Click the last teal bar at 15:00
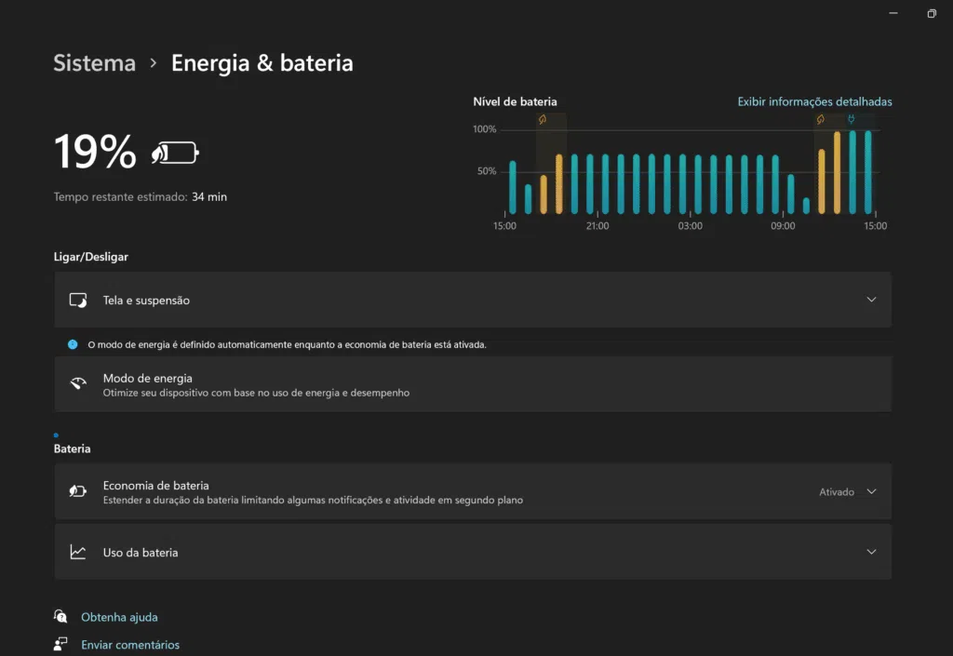 (868, 173)
